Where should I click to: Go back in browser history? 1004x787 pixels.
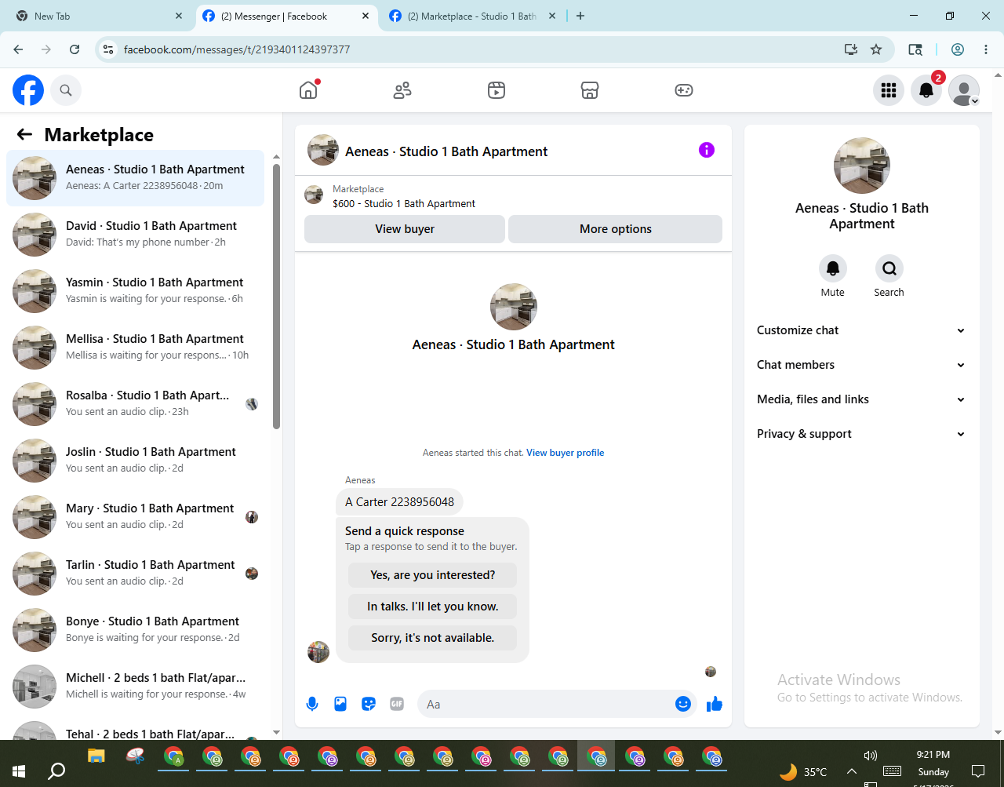click(18, 49)
